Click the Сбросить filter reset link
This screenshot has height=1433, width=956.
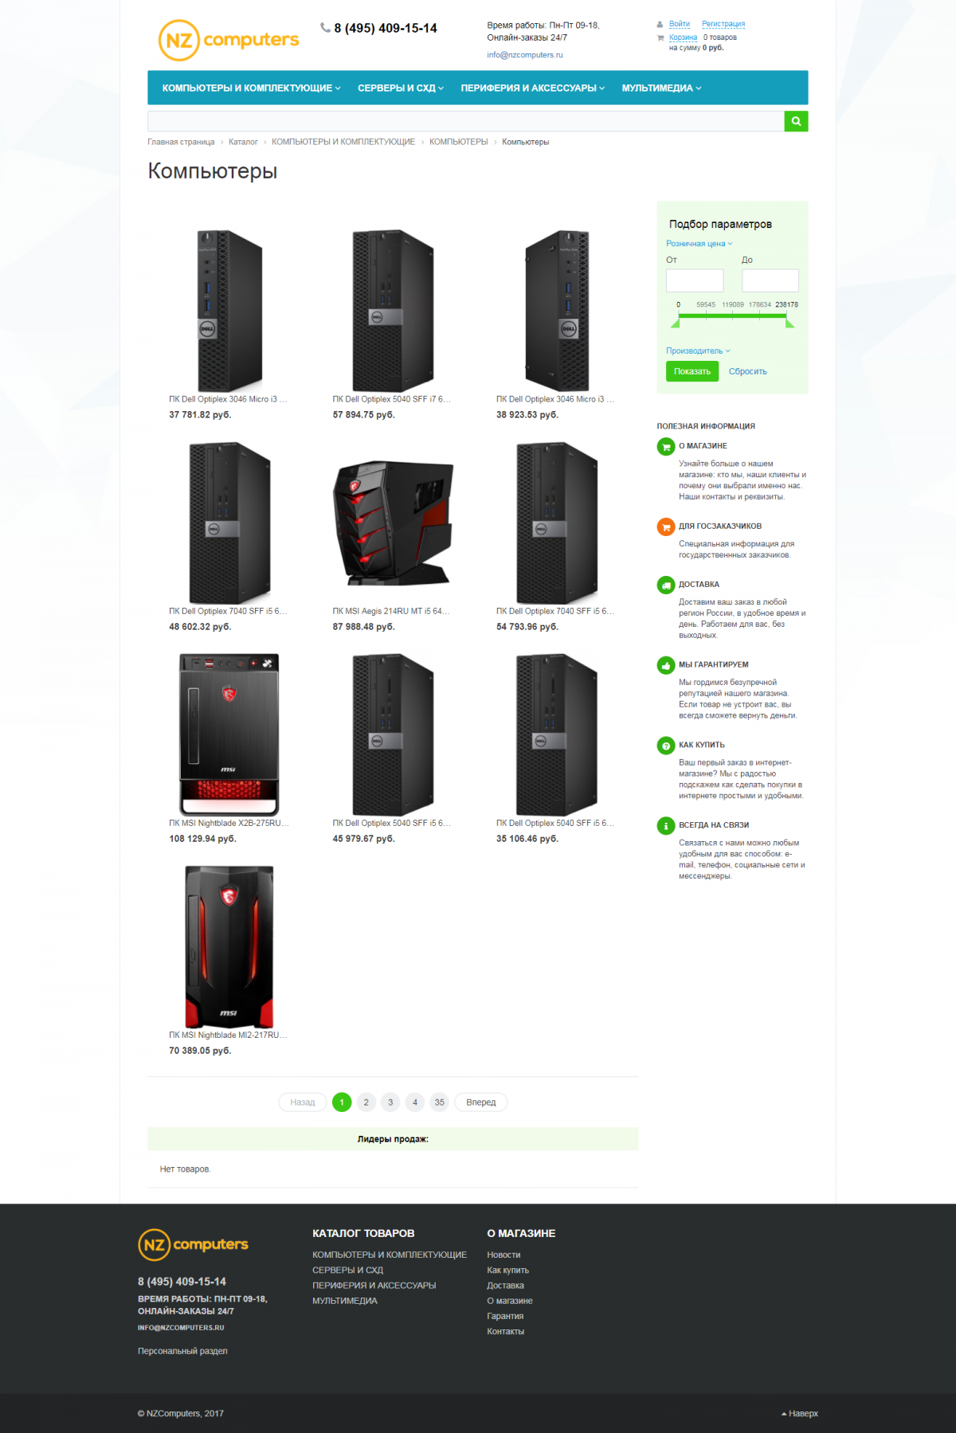(747, 371)
